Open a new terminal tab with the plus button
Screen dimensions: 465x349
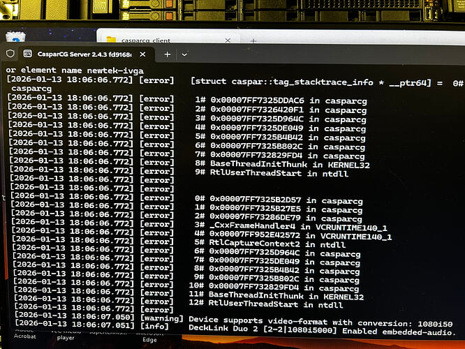click(x=168, y=54)
